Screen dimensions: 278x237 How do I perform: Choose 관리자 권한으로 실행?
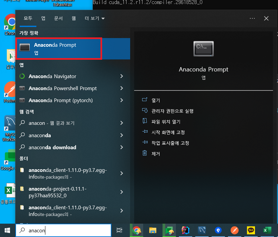(x=172, y=111)
